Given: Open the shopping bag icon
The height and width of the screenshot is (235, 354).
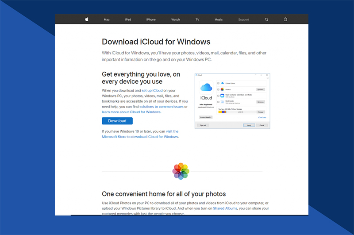Looking at the screenshot, I should point(285,19).
